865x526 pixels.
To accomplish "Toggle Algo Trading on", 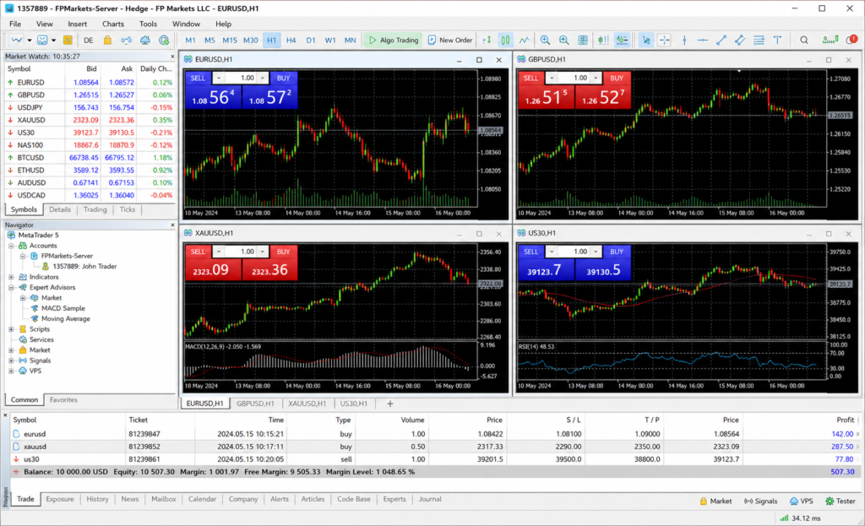I will pyautogui.click(x=394, y=41).
